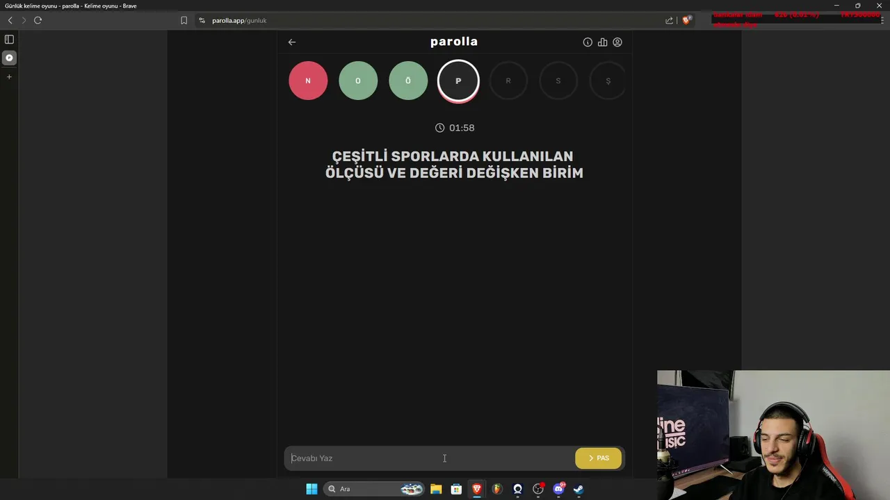
Task: Open File Explorer from taskbar
Action: tap(436, 489)
